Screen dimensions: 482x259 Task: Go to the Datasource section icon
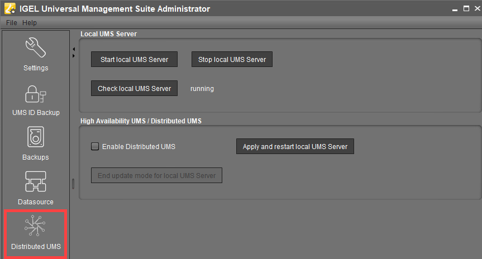click(36, 183)
